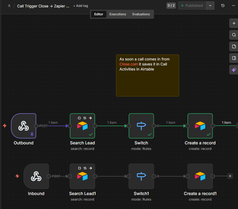
Task: Click Switch1 output 0 connector
Action: [x=154, y=176]
